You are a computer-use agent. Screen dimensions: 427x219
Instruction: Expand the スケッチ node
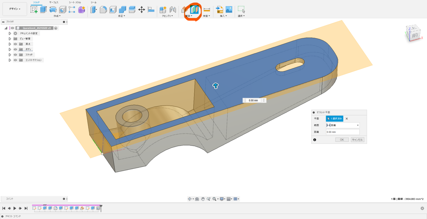pos(10,54)
